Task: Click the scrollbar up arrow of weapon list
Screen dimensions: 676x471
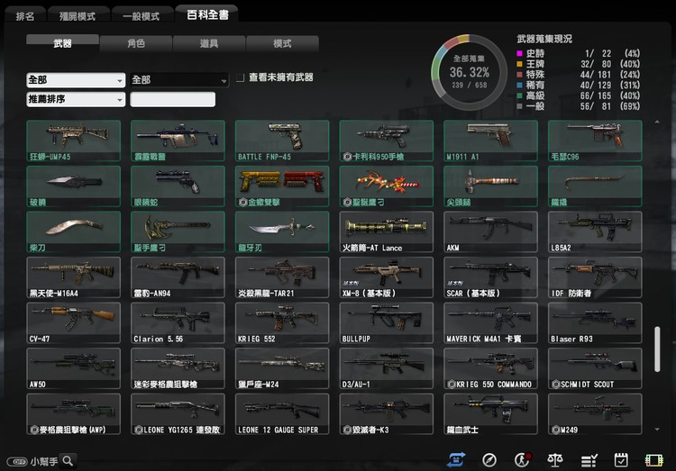Action: pos(657,122)
